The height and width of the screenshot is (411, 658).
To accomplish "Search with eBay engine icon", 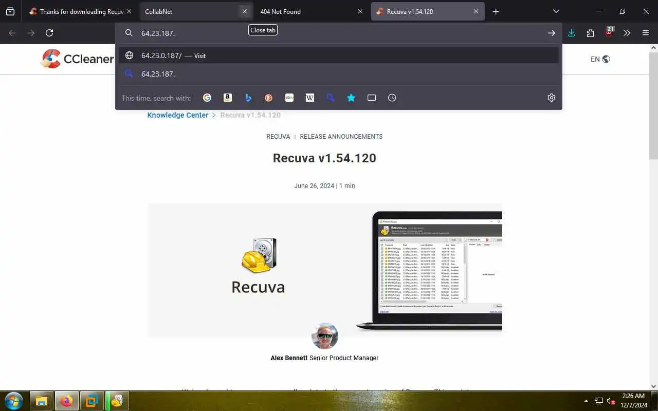I will click(289, 98).
